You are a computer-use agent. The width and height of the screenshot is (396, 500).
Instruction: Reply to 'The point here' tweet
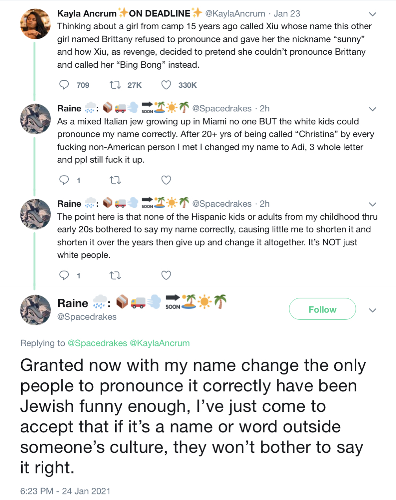pyautogui.click(x=64, y=275)
